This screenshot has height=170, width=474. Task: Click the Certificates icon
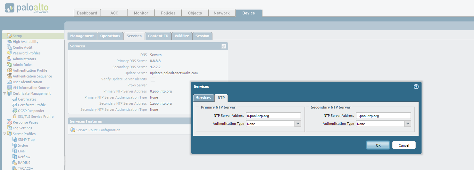coord(15,99)
